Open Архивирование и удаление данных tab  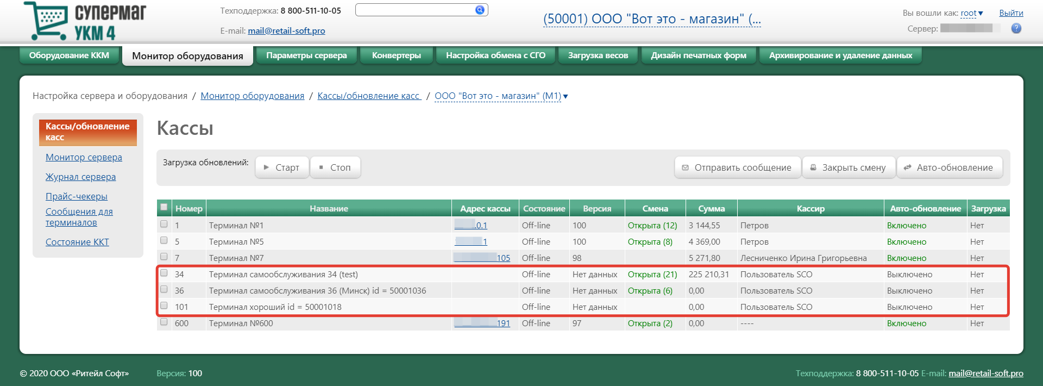(840, 55)
